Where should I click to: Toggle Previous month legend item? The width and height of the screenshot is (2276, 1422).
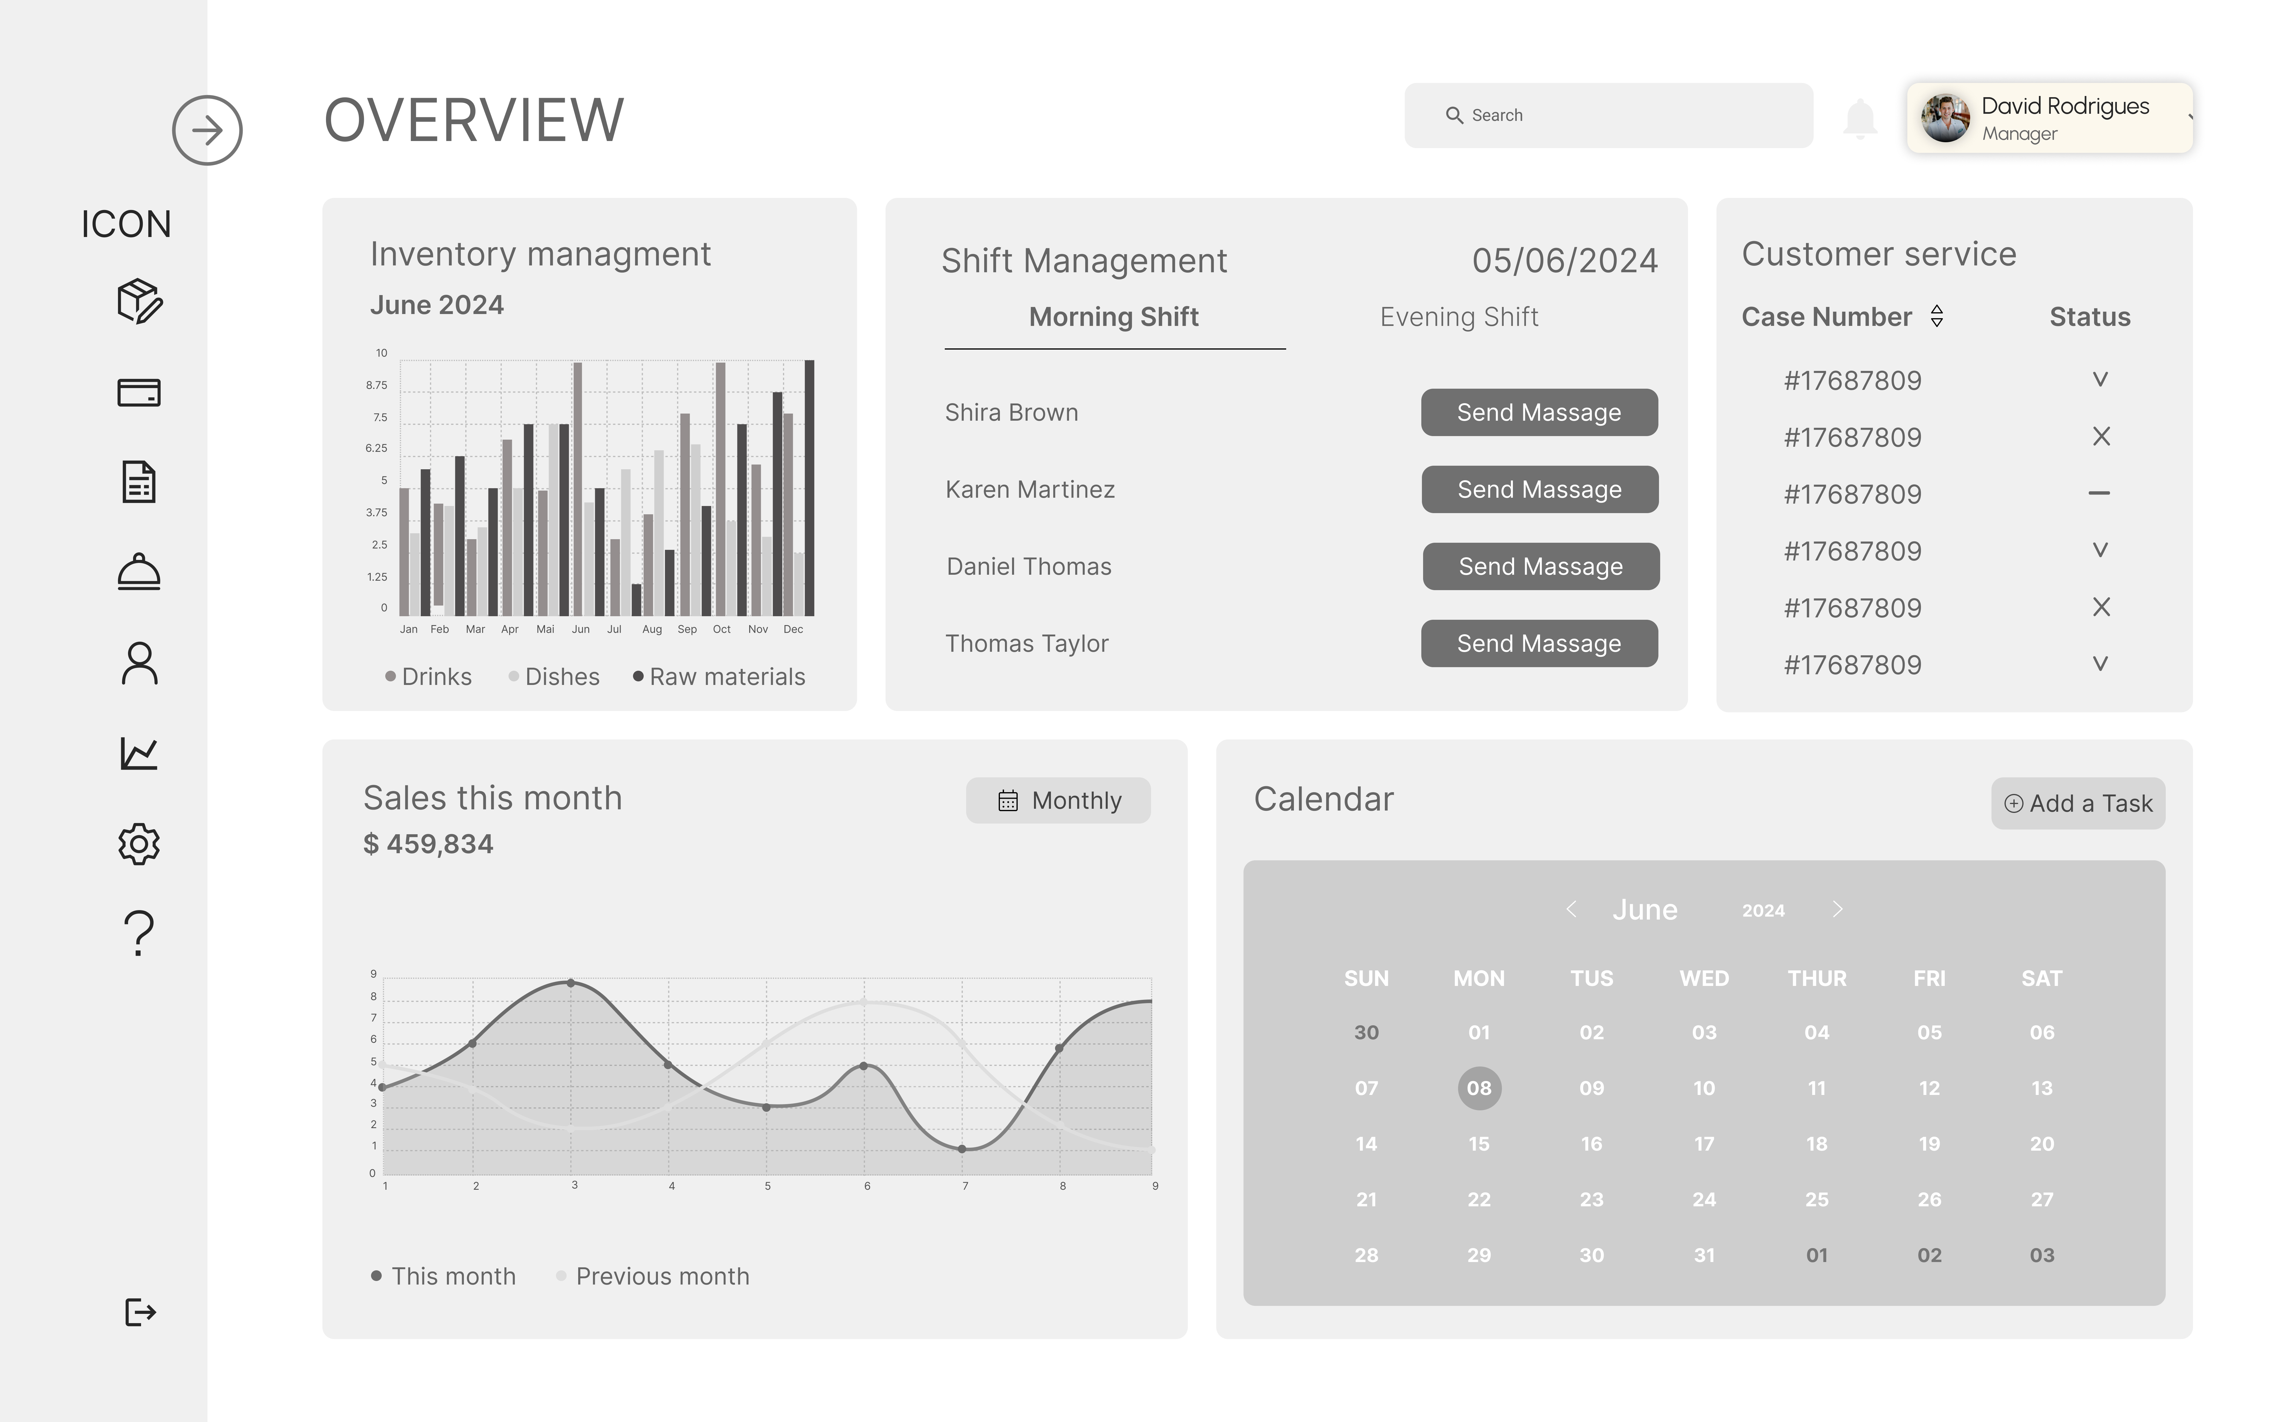coord(653,1276)
